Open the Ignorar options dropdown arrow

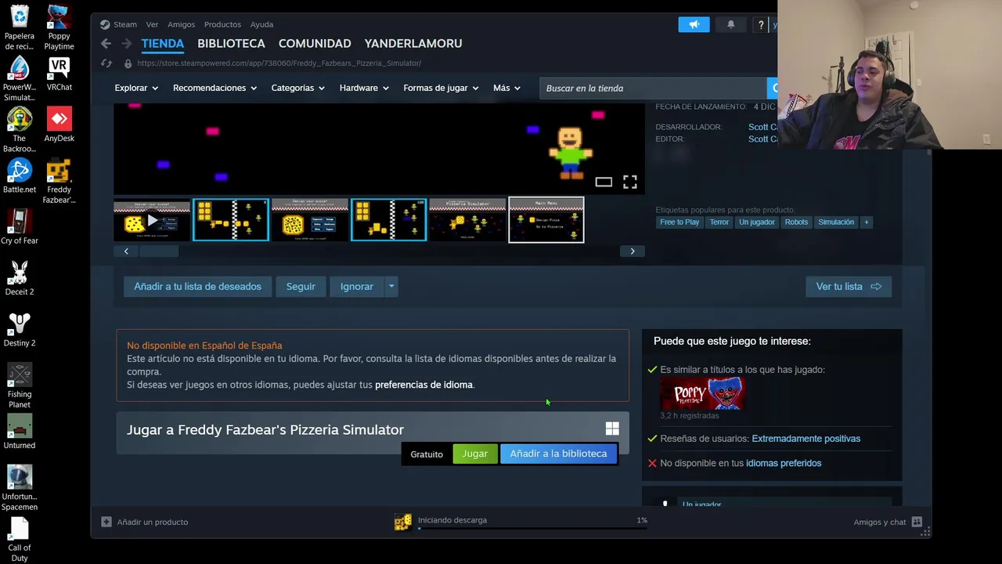[x=391, y=287]
